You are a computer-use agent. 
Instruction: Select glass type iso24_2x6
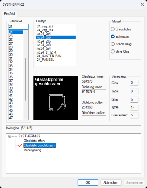pos(56,41)
